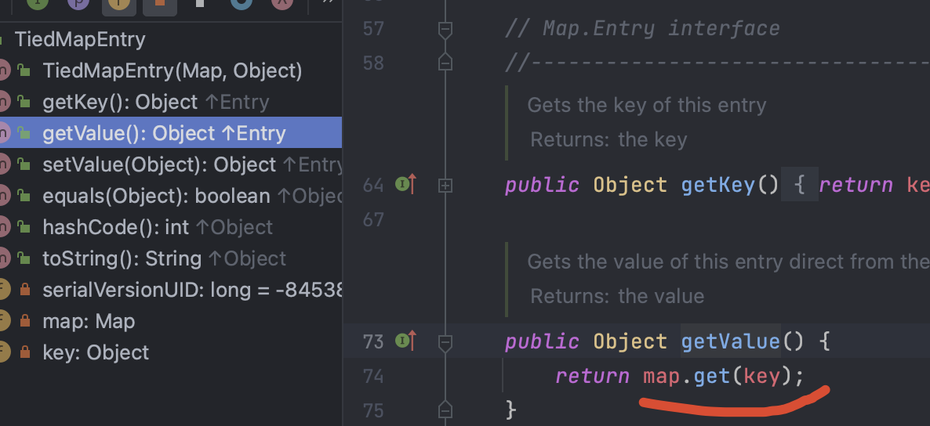Screen dimensions: 930x426
Task: Toggle the orange lock non-public filter button
Action: [159, 3]
